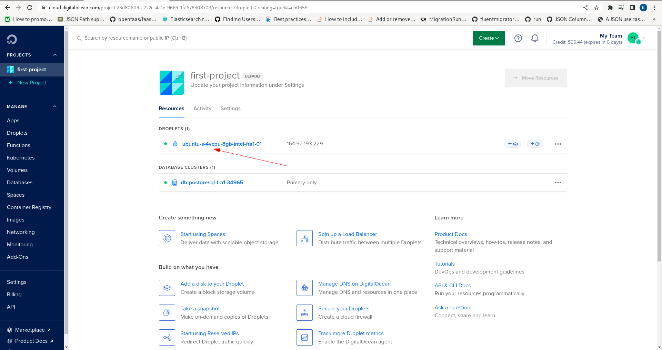Show more bookmarks overflow chevron

(x=654, y=19)
